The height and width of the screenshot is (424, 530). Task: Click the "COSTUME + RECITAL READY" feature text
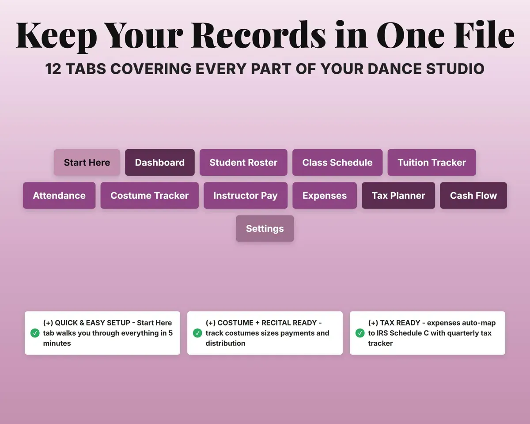click(x=268, y=333)
